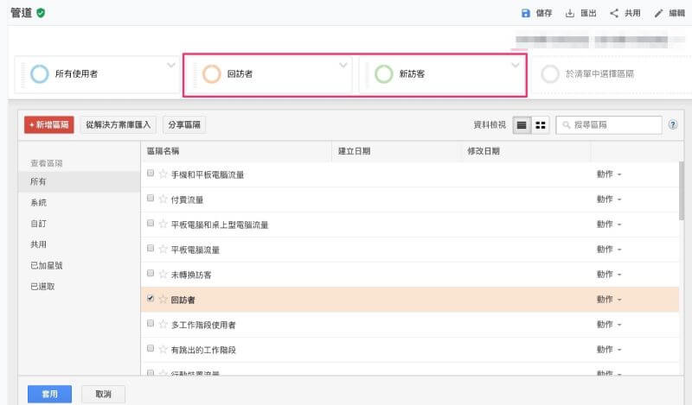Click the 於清單中選擇區隔 empty slot

coord(612,74)
